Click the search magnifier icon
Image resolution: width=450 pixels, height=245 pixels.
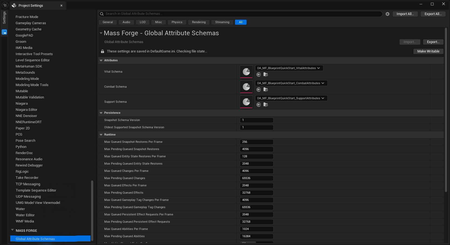coord(102,14)
